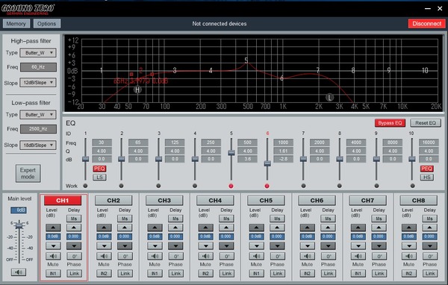Image resolution: width=448 pixels, height=285 pixels.
Task: Mute channel CH1 with the speaker icon
Action: click(53, 256)
